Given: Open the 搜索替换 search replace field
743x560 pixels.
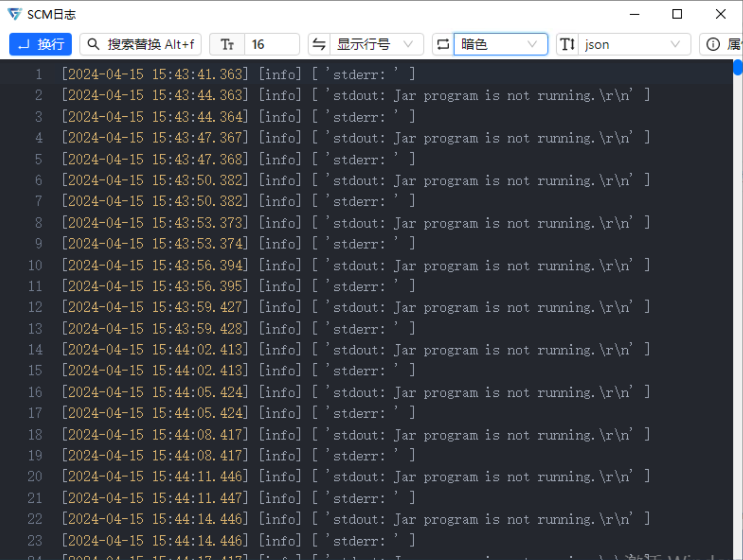Looking at the screenshot, I should (x=151, y=44).
